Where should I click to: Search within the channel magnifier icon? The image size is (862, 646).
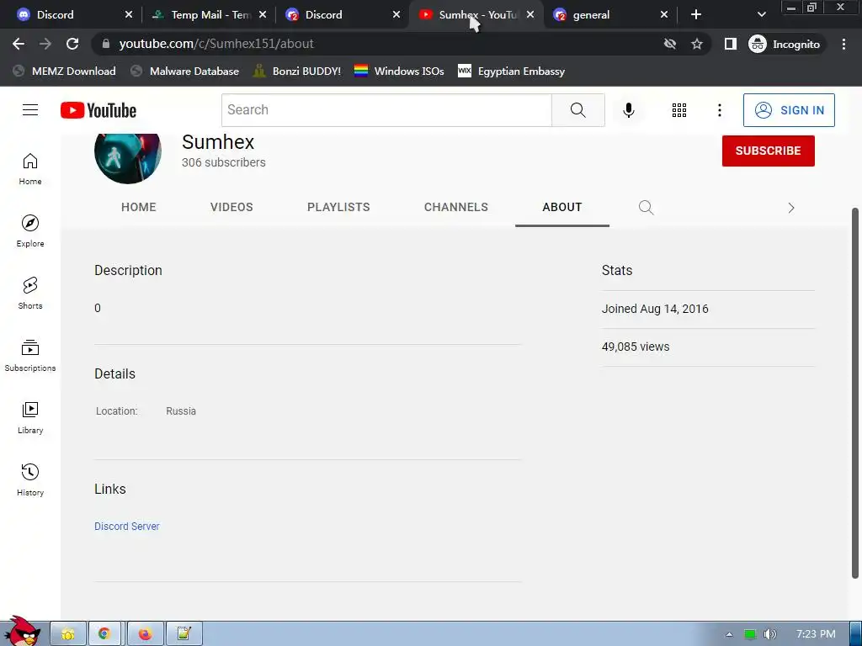coord(646,207)
